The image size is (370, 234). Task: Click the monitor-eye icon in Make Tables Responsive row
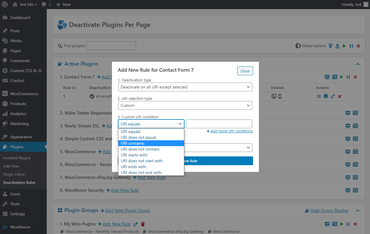(x=348, y=113)
